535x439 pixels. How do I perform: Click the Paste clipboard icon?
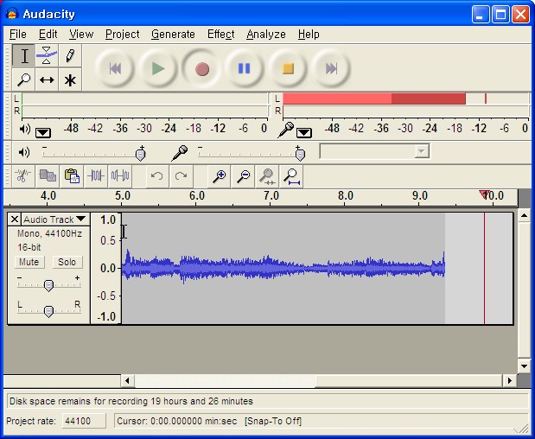click(72, 176)
